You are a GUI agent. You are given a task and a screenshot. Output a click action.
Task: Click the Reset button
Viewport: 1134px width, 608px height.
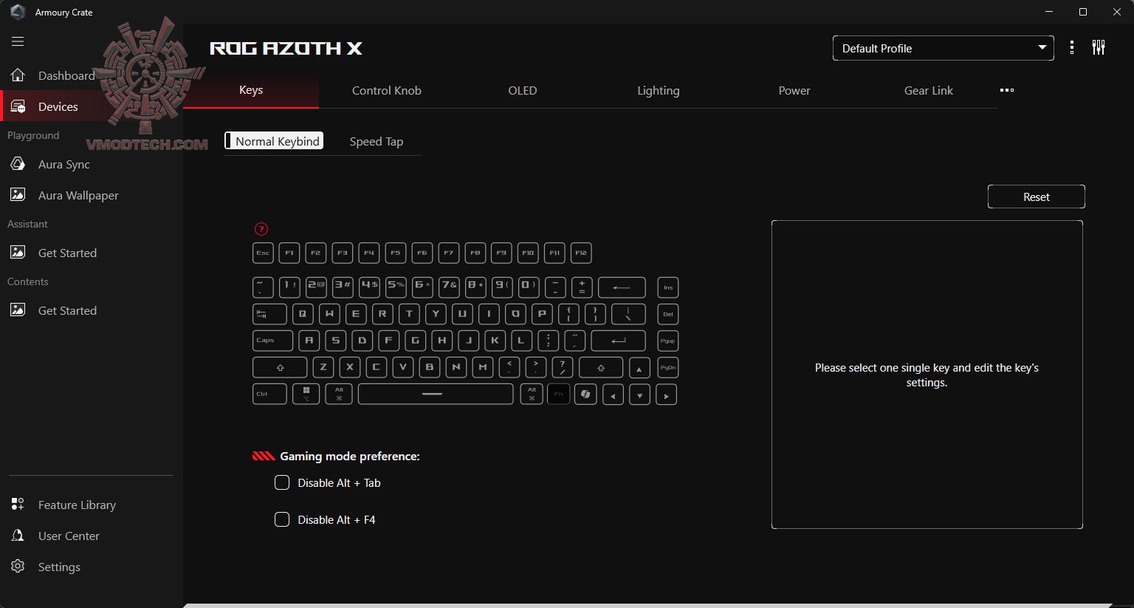1037,197
